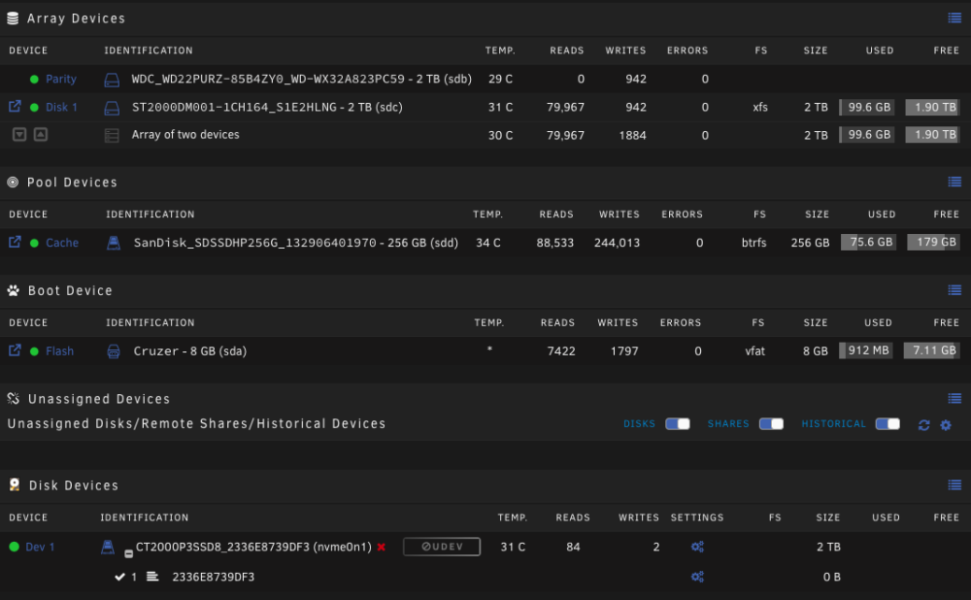Toggle the SHARES switch

click(x=771, y=423)
